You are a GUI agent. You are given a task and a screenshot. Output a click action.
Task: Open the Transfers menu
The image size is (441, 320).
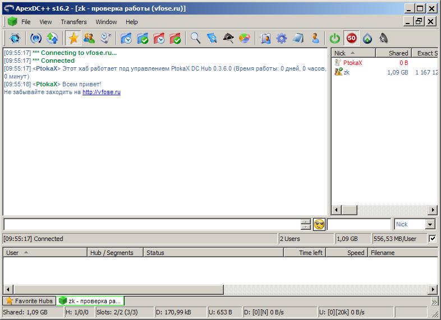73,22
